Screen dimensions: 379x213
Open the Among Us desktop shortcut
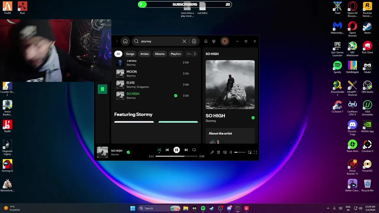(7, 166)
